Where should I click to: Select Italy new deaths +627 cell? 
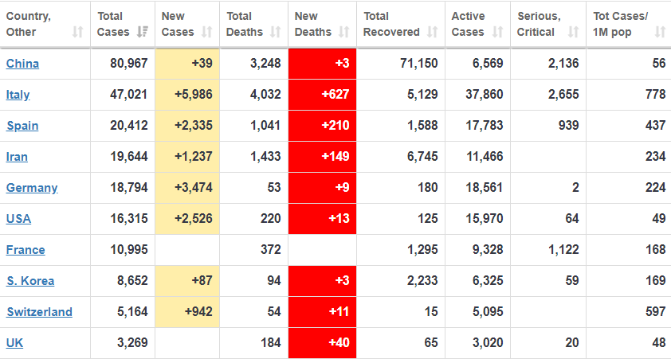pyautogui.click(x=322, y=95)
